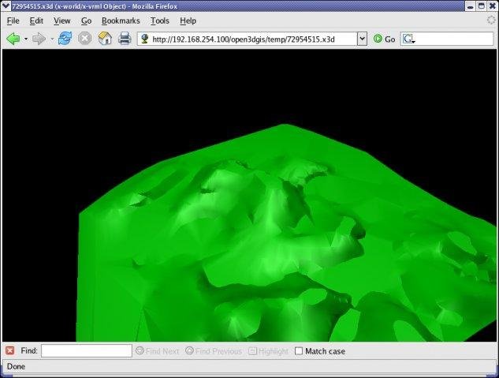Click Find Previous button
This screenshot has width=499, height=378.
click(x=214, y=351)
